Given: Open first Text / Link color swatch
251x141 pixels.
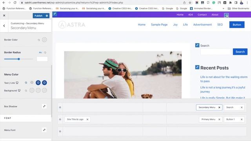Looking at the screenshot, I should 32,83.
